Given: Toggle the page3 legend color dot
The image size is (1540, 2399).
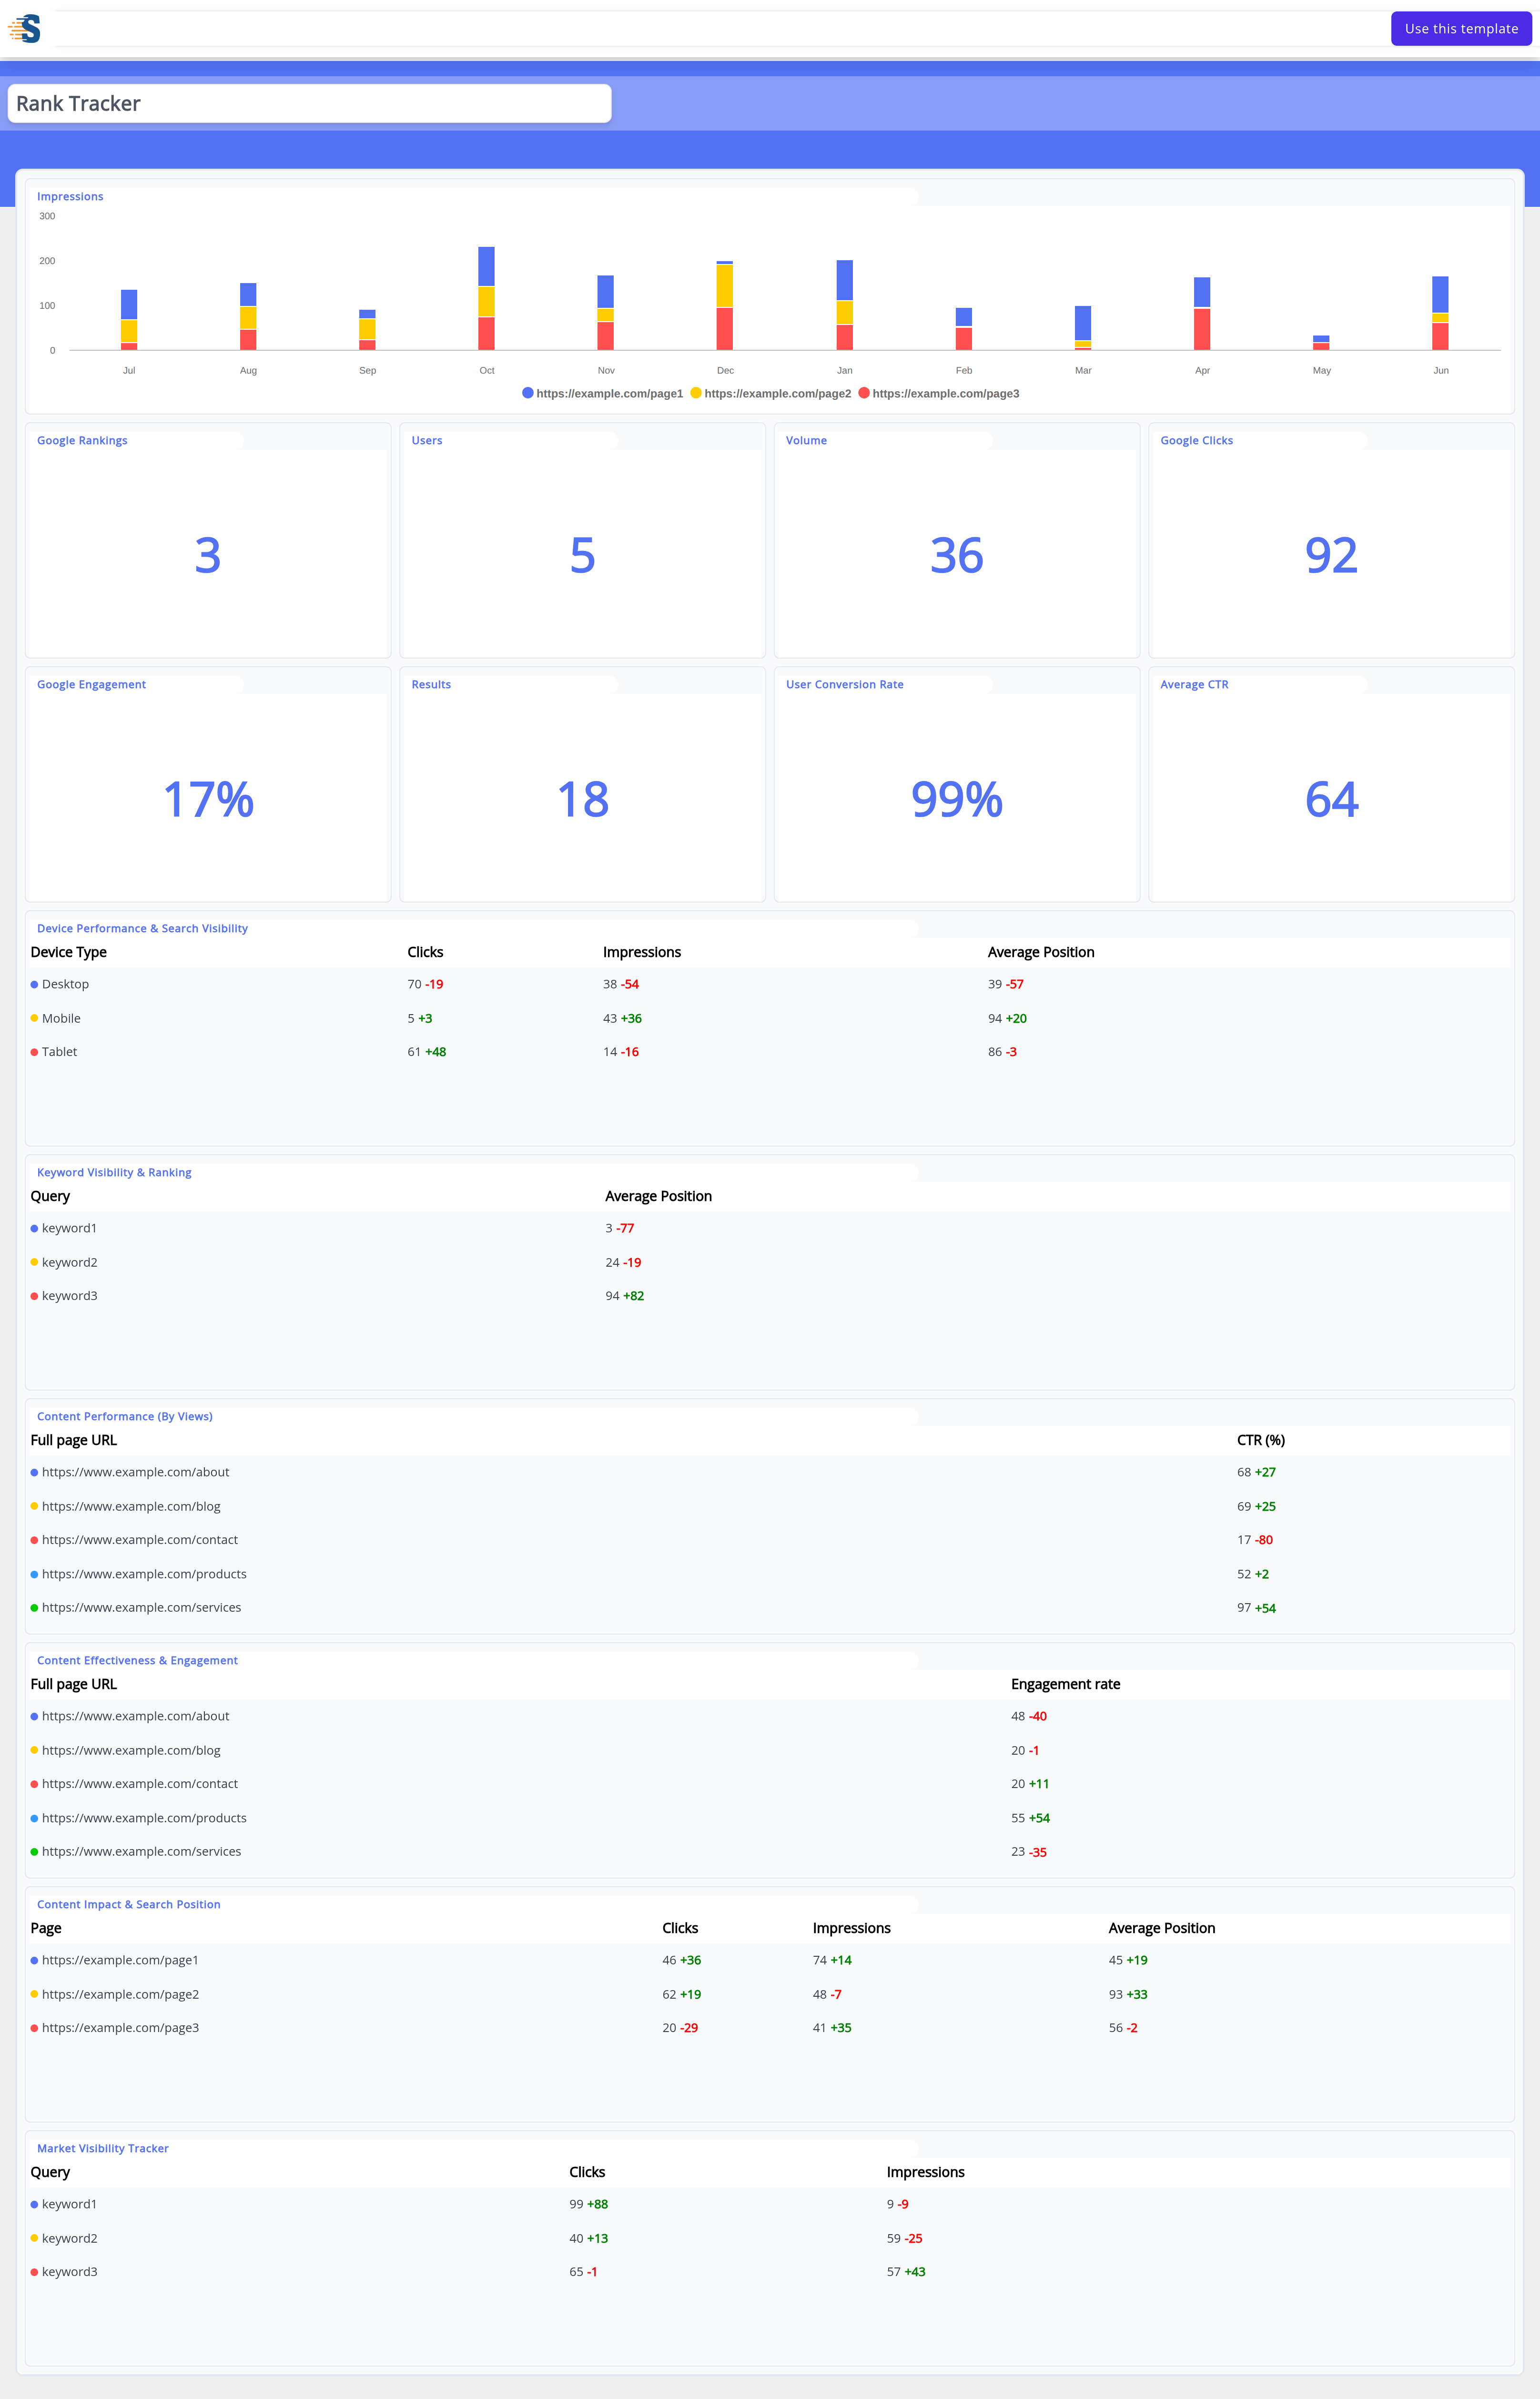Looking at the screenshot, I should [863, 393].
